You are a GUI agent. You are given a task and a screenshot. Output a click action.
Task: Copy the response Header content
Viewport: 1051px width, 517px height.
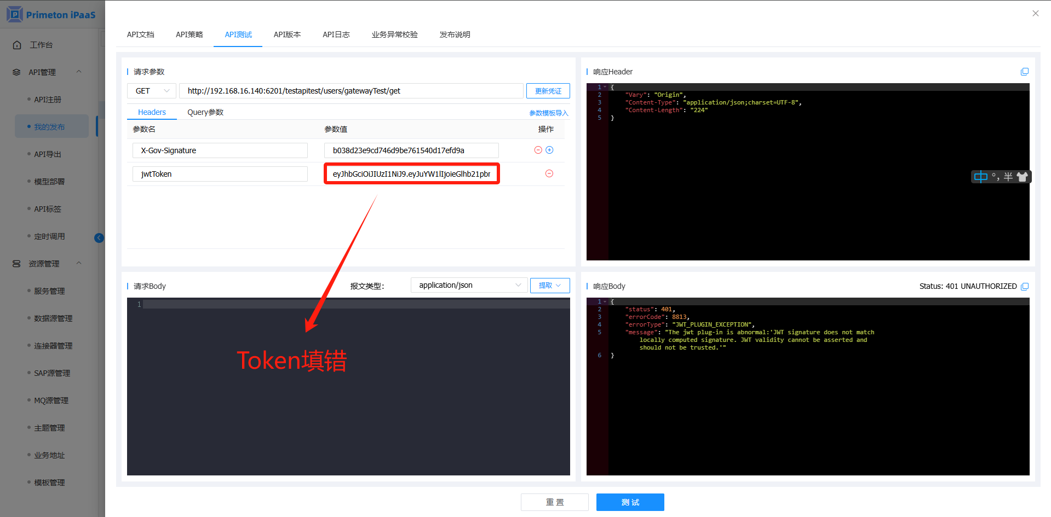(1024, 72)
